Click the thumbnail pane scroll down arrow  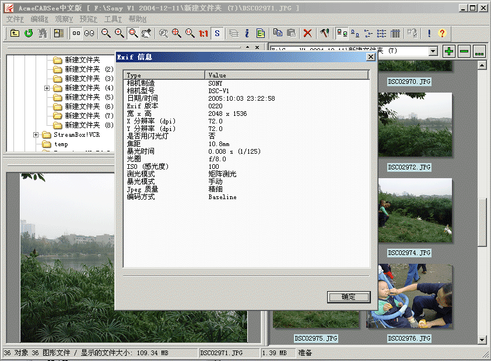pos(482,339)
